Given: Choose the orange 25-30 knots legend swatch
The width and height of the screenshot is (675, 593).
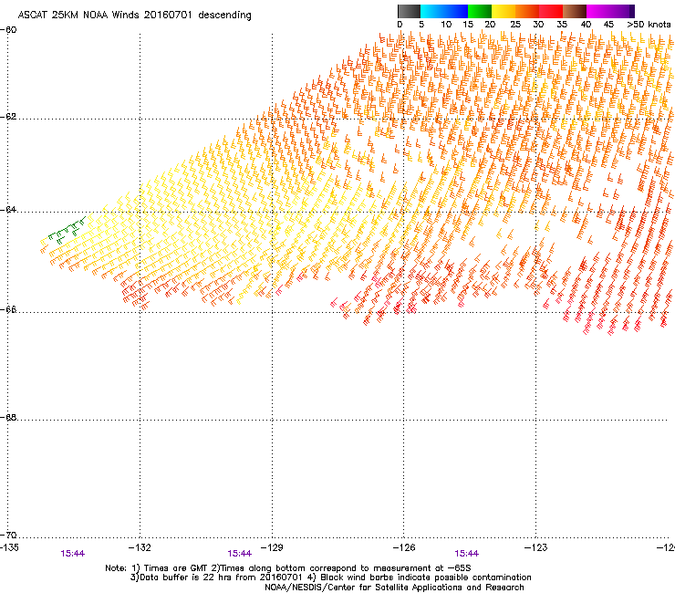Looking at the screenshot, I should [x=527, y=11].
